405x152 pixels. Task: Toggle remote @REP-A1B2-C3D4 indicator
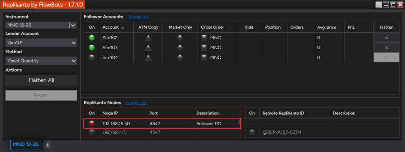pyautogui.click(x=252, y=132)
